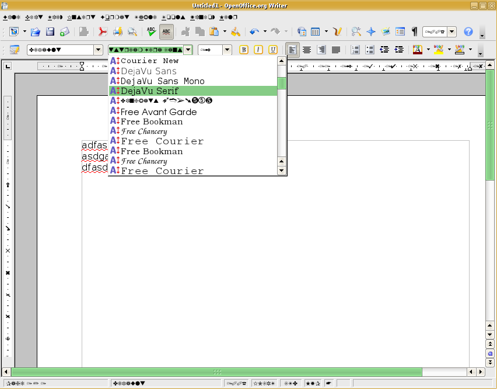Insert a hyperlink with the globe icon
The width and height of the screenshot is (497, 389).
tap(302, 32)
